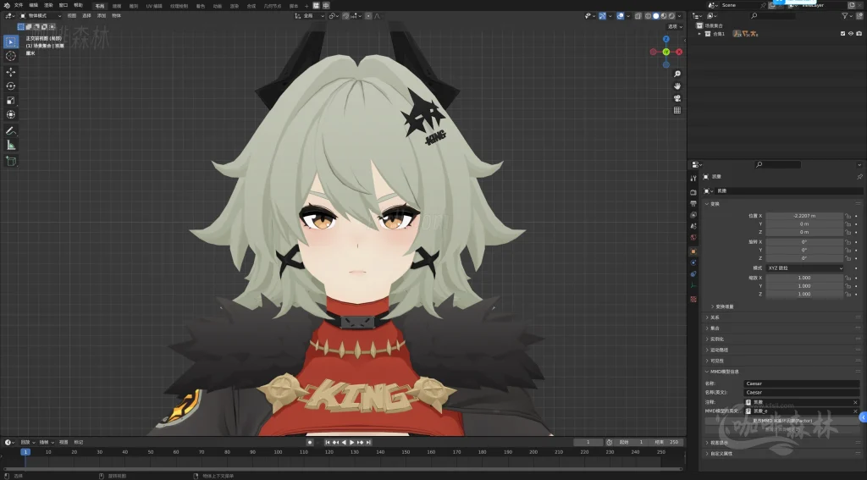Viewport: 867px width, 480px height.
Task: Select the Annotate pencil tool
Action: (10, 131)
